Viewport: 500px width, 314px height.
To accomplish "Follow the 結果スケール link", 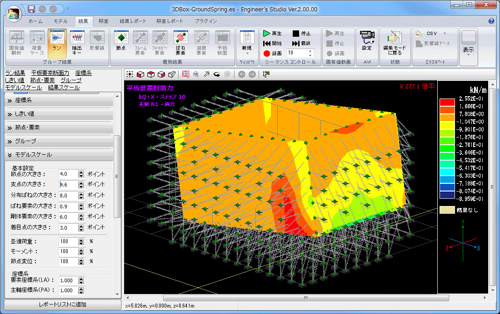I will pyautogui.click(x=64, y=87).
